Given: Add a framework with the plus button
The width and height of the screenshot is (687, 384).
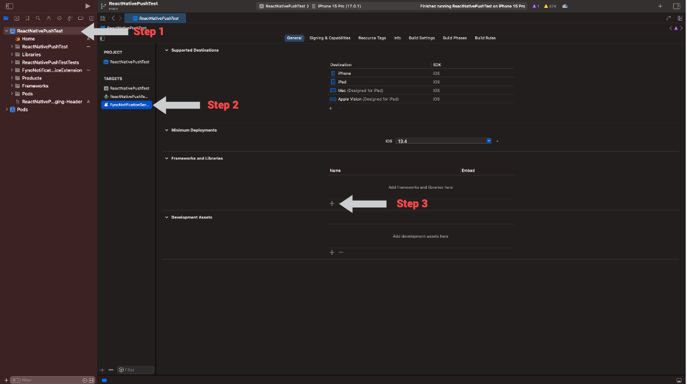Looking at the screenshot, I should pos(332,203).
